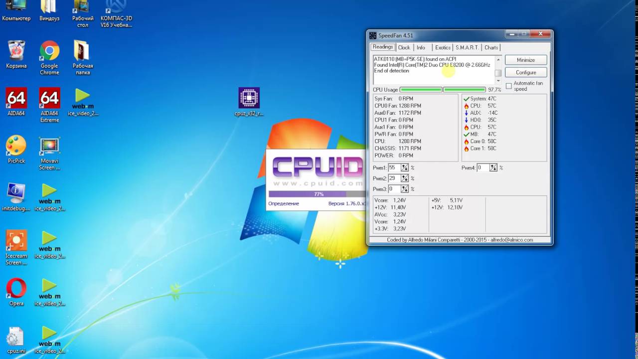This screenshot has height=359, width=638.
Task: Select the Виндоуз folder icon
Action: pos(49,11)
